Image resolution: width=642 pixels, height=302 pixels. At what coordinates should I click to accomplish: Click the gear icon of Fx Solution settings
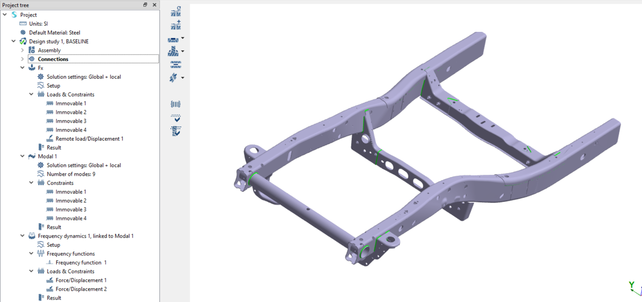[41, 77]
